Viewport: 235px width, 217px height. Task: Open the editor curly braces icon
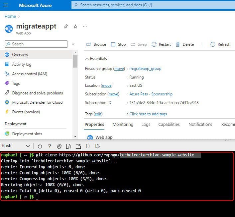[88, 146]
